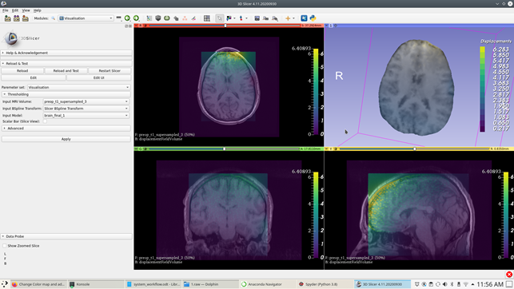Check the Show Zoomed Slice box
This screenshot has width=514, height=289.
(x=5, y=246)
